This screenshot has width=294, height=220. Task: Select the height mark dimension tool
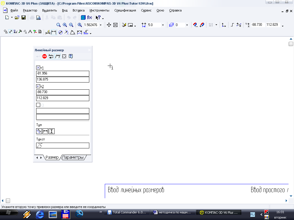86,33
